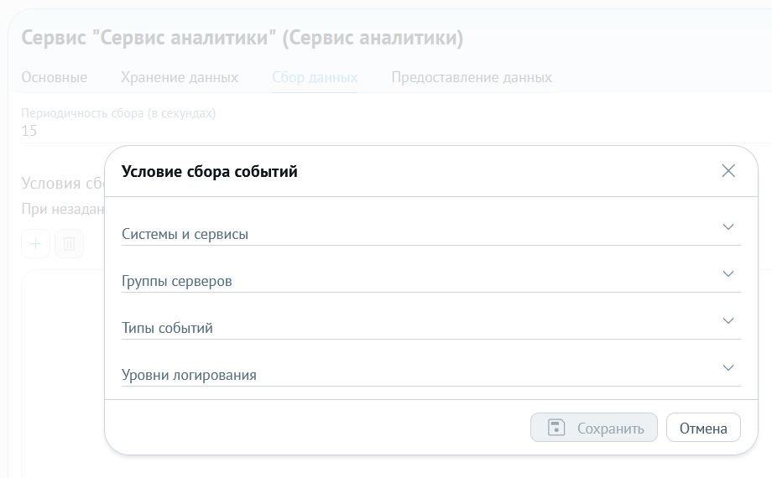The image size is (772, 478).
Task: Click the dialog title Условие сбора событий
Action: point(209,171)
